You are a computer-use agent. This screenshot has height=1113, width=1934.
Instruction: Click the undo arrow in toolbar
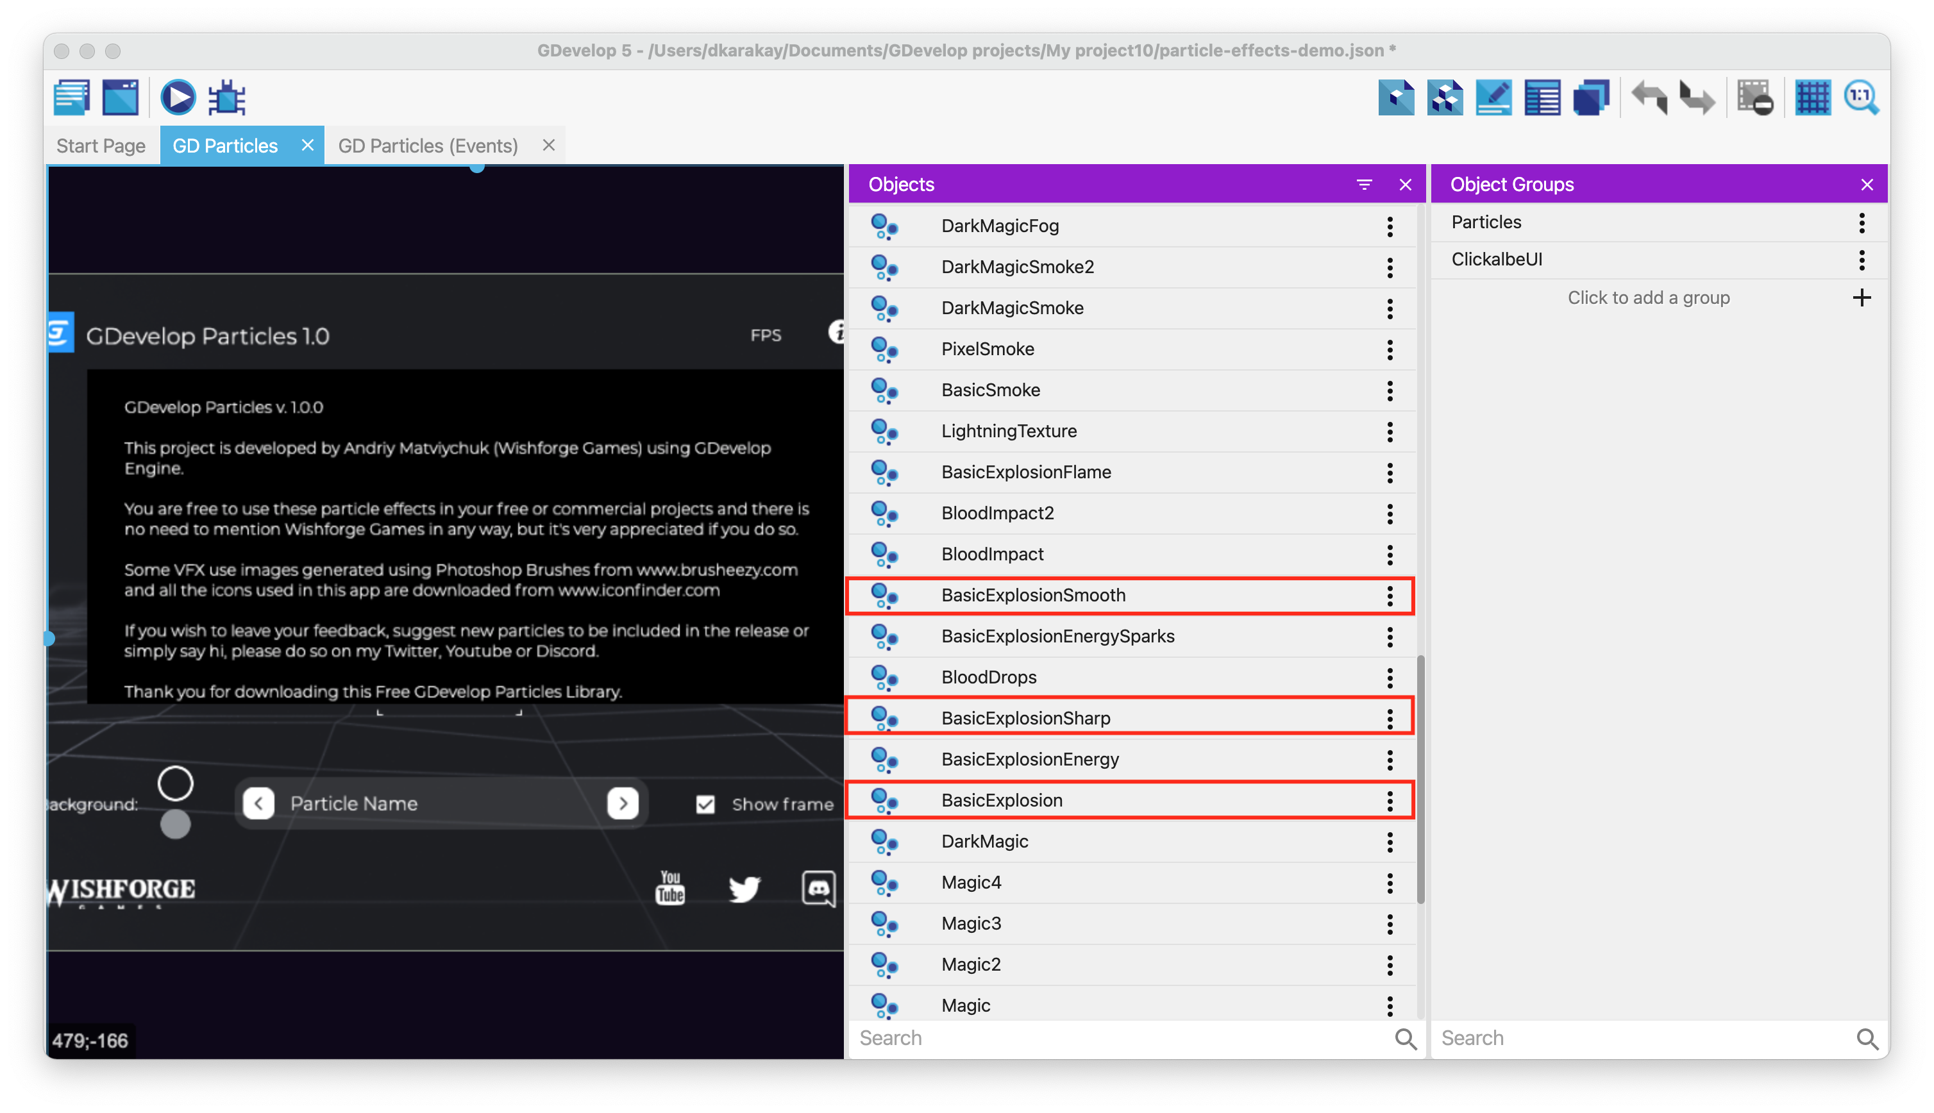click(1649, 98)
